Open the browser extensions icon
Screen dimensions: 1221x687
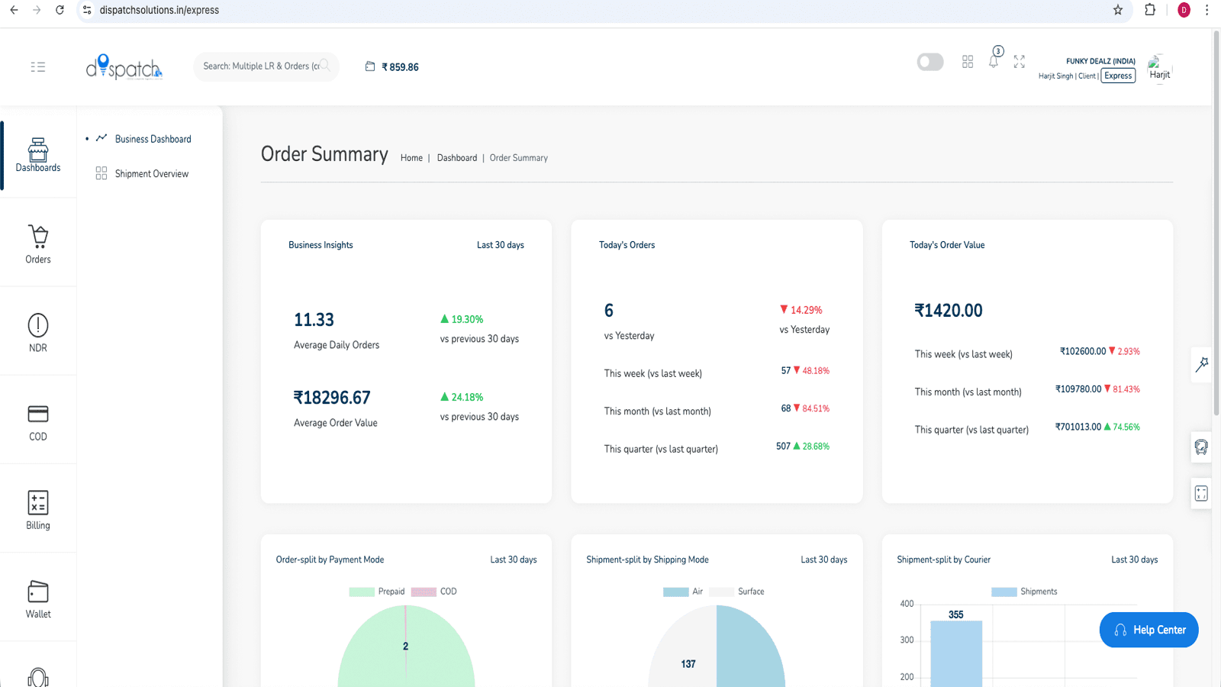click(x=1150, y=10)
